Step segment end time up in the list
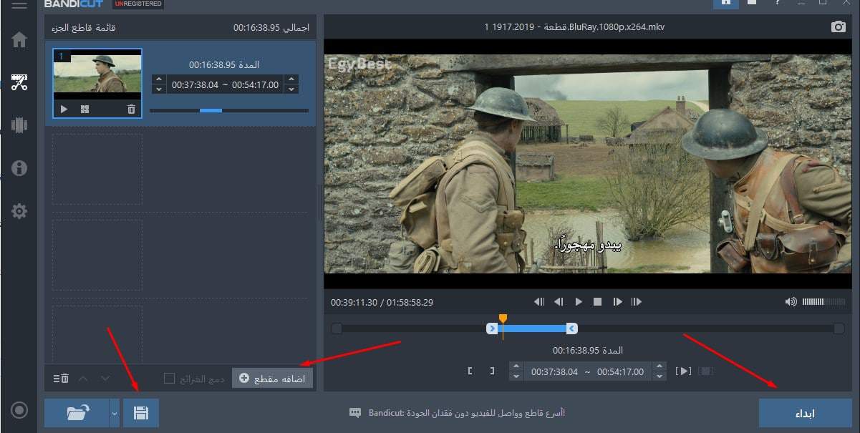860x433 pixels. coord(291,79)
